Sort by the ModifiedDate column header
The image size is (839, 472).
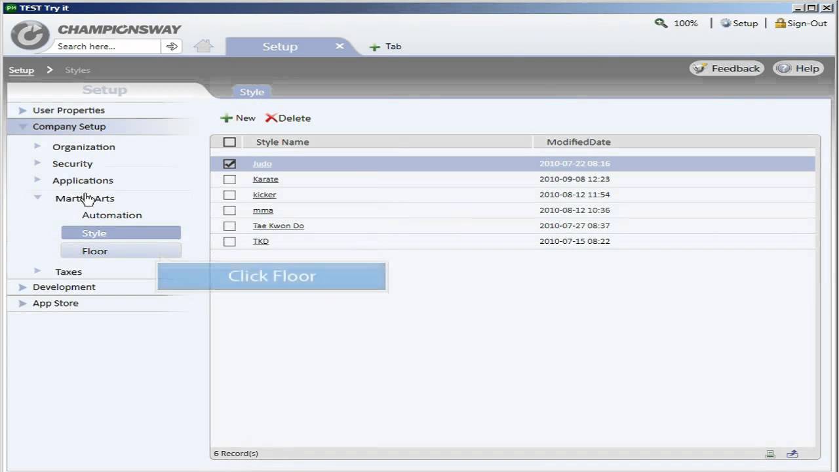[579, 142]
